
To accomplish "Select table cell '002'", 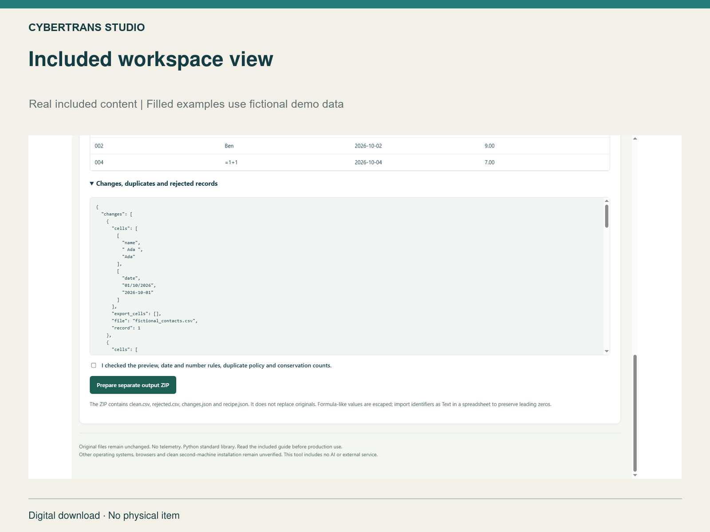I will pos(99,146).
